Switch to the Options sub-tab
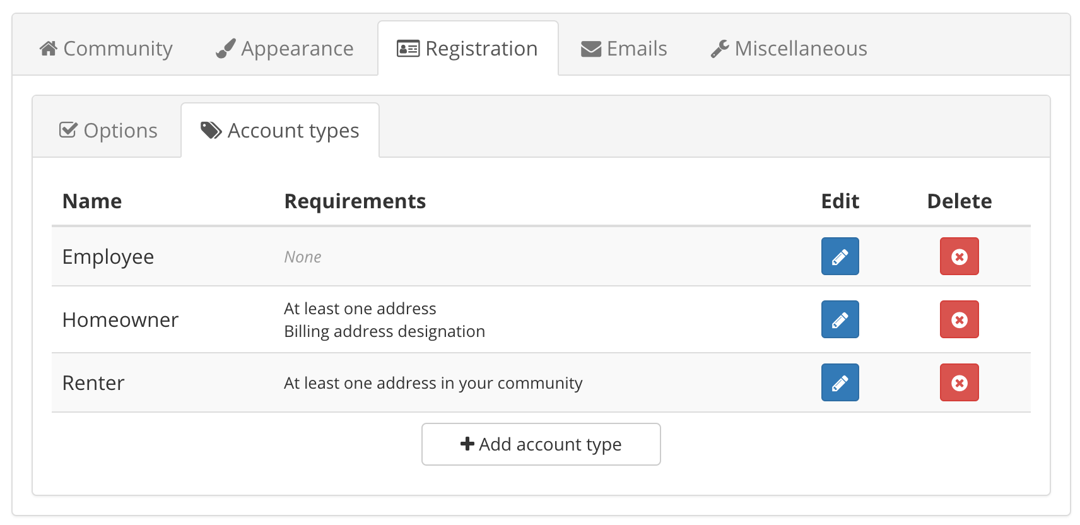Viewport: 1080px width, 525px height. 108,131
